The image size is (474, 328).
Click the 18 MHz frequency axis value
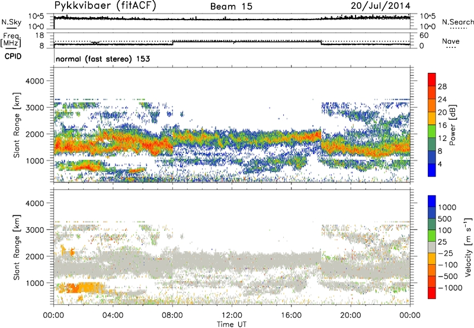coord(40,36)
